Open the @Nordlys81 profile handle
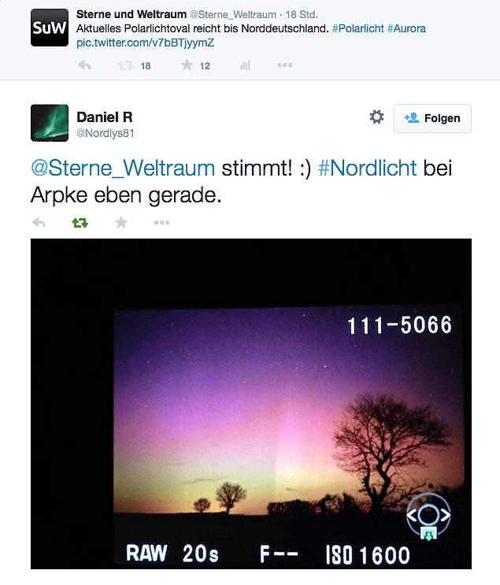The height and width of the screenshot is (585, 500). 106,133
